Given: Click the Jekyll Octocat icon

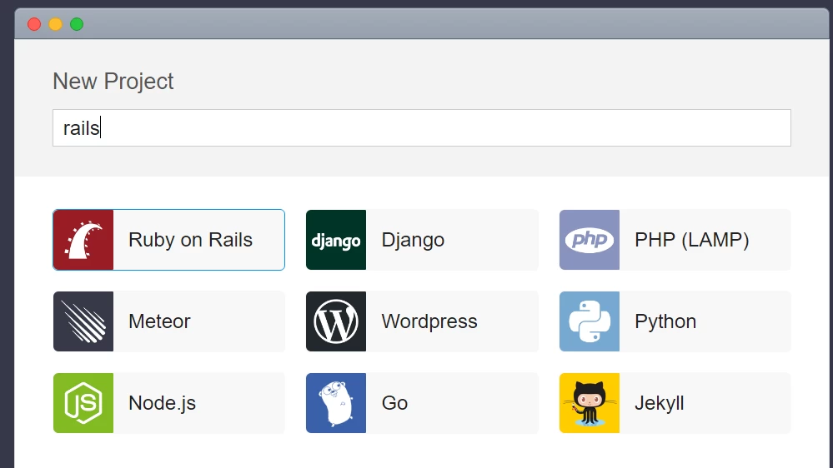Looking at the screenshot, I should point(590,403).
